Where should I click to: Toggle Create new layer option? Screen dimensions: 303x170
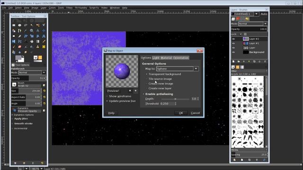click(x=159, y=88)
